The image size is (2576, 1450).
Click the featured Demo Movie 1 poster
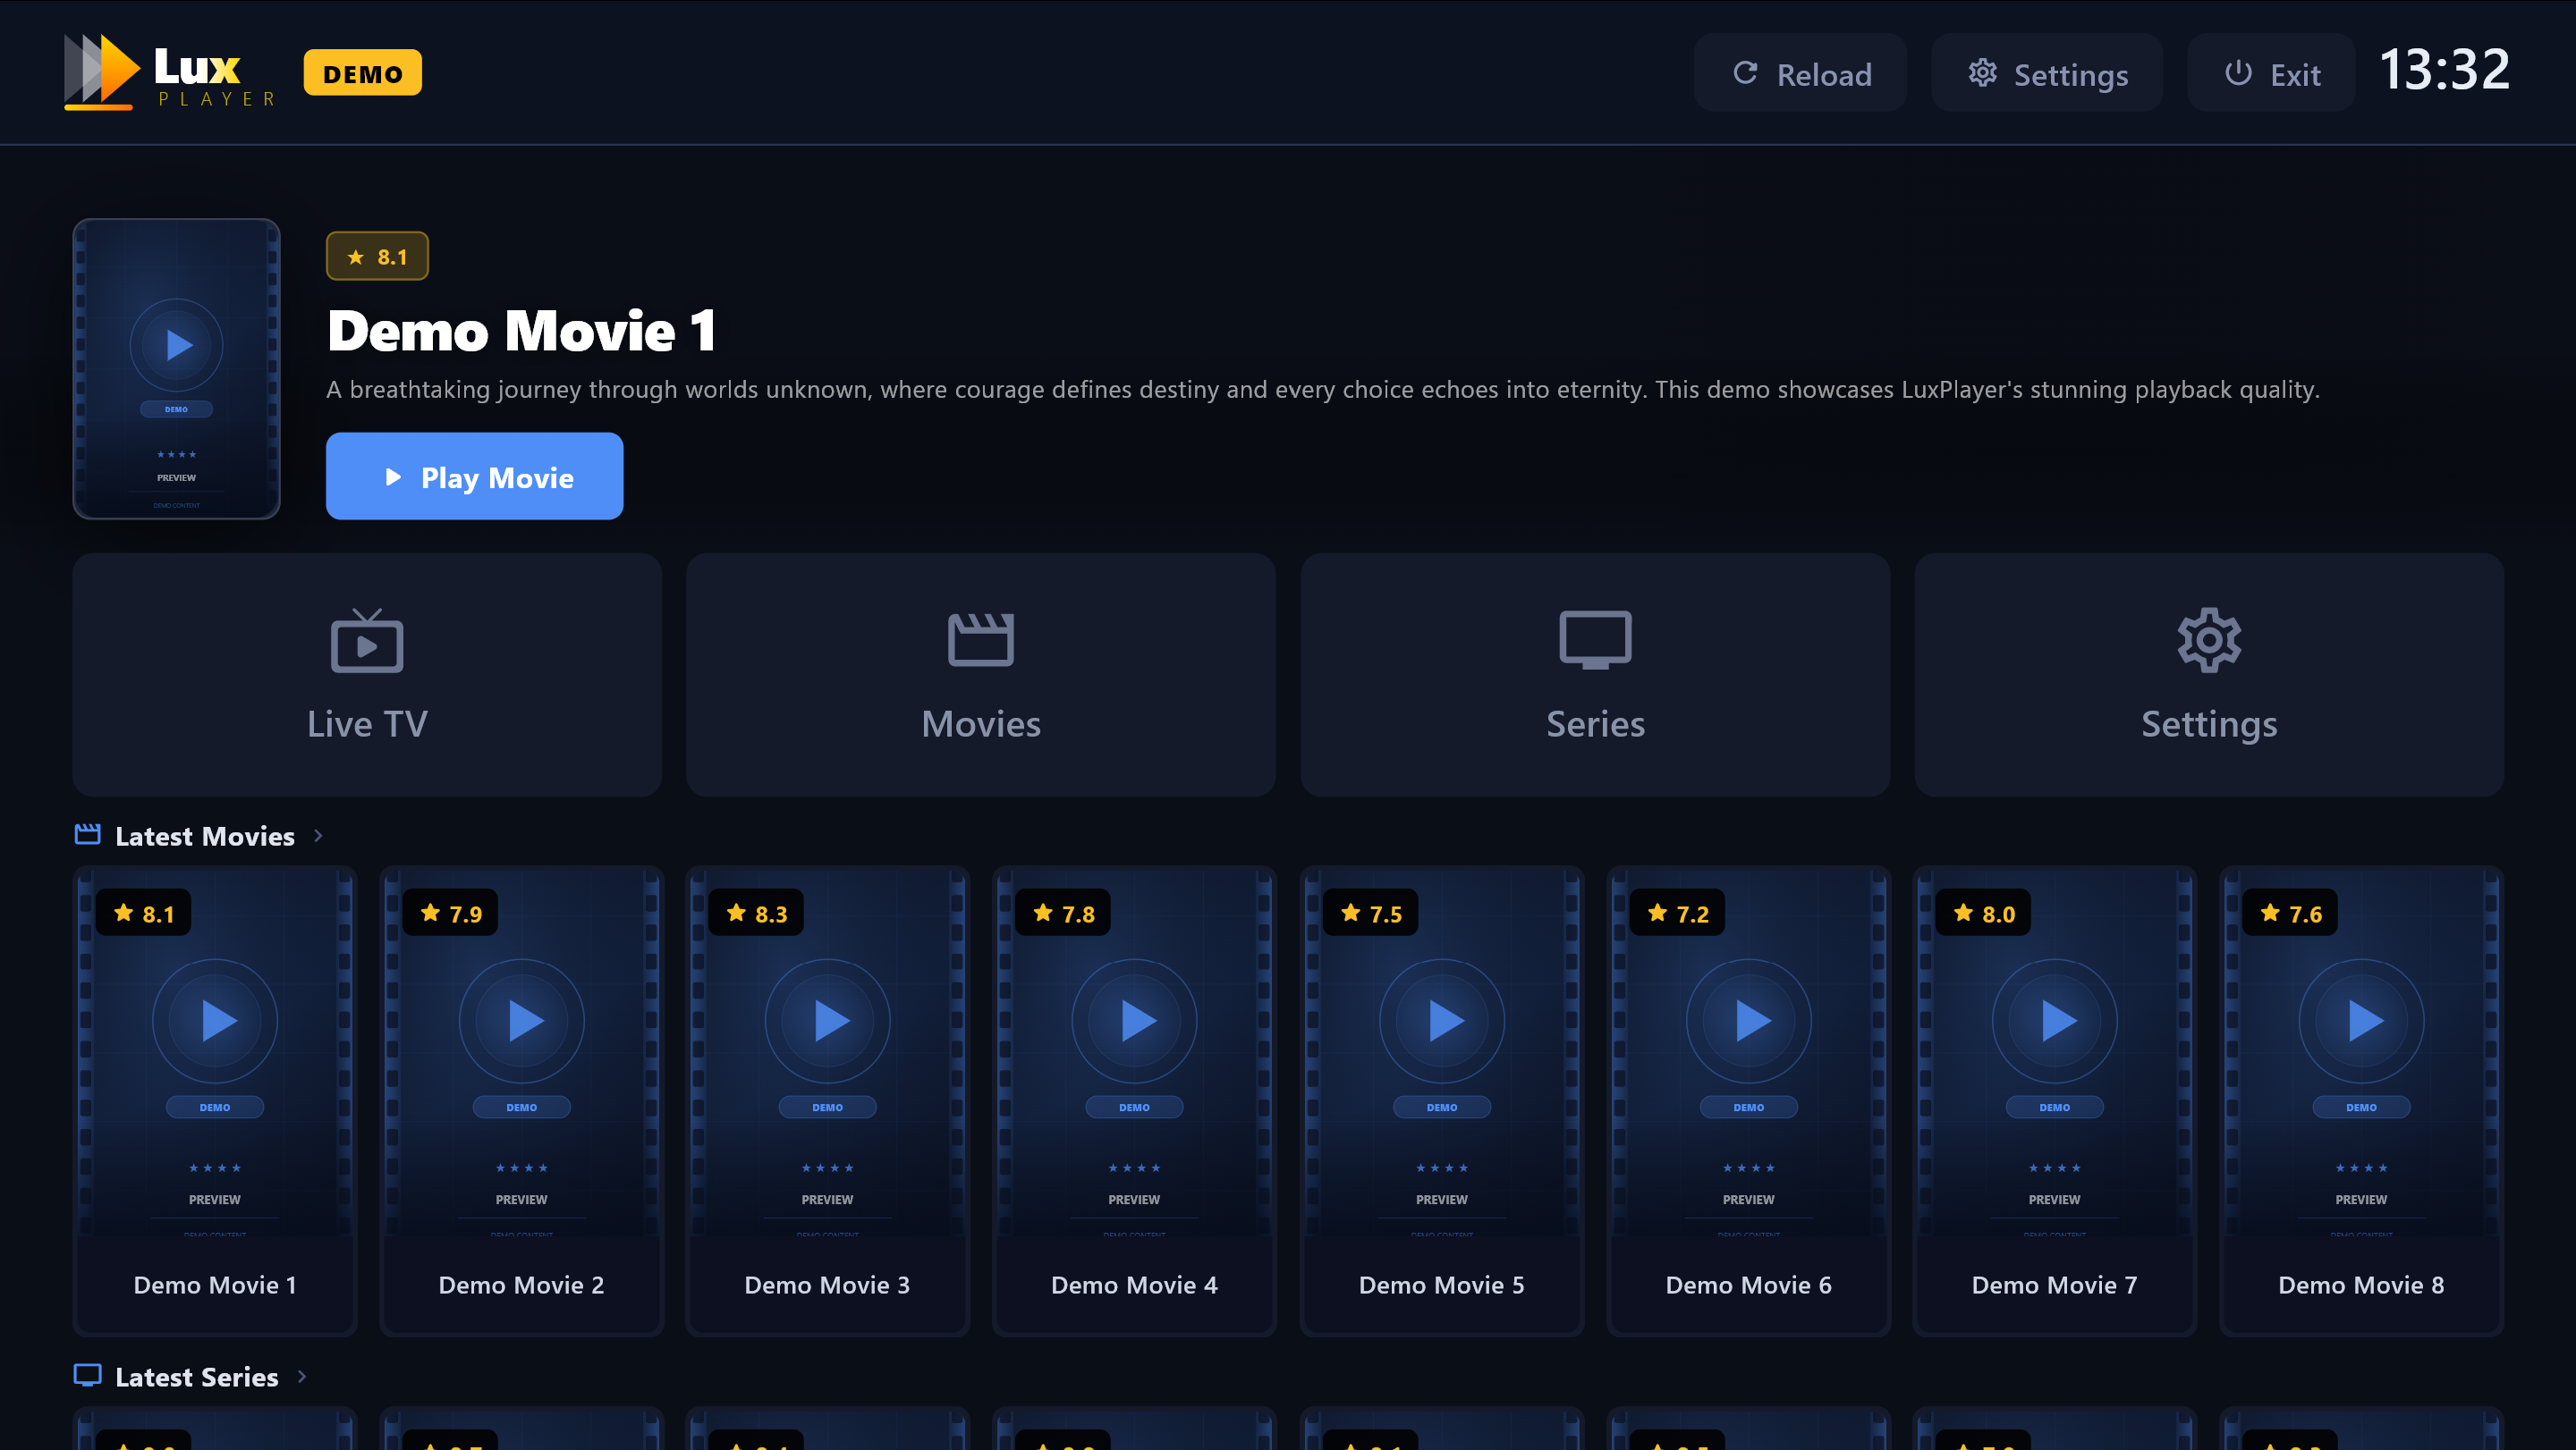pyautogui.click(x=176, y=368)
